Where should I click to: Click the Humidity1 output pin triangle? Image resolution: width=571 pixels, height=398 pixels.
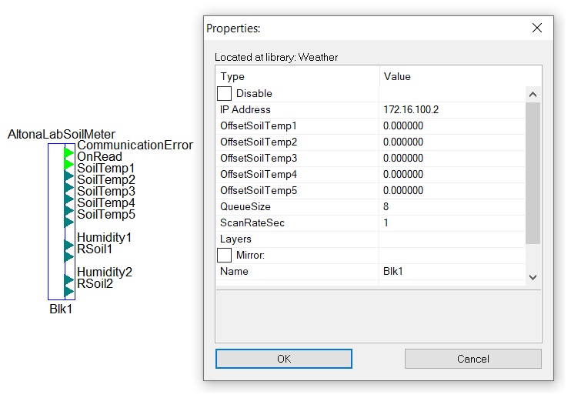(68, 245)
